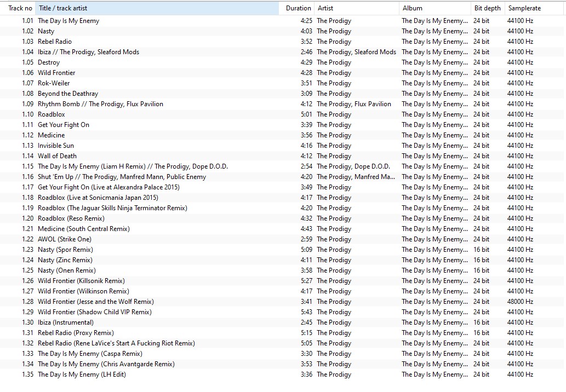Select the Beyond the Deathray track
The image size is (566, 392).
[68, 94]
